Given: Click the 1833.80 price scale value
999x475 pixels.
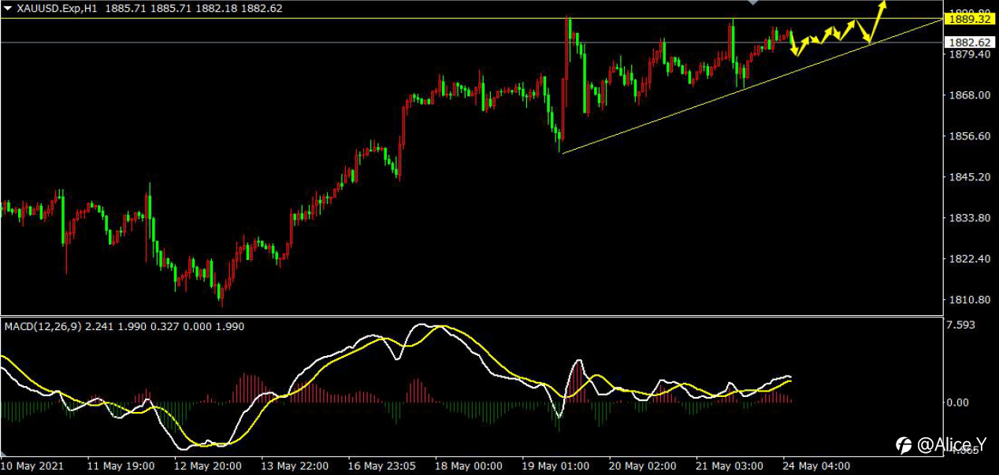Looking at the screenshot, I should (970, 218).
